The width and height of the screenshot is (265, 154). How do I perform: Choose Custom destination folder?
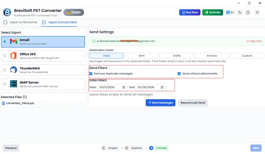(x=247, y=56)
